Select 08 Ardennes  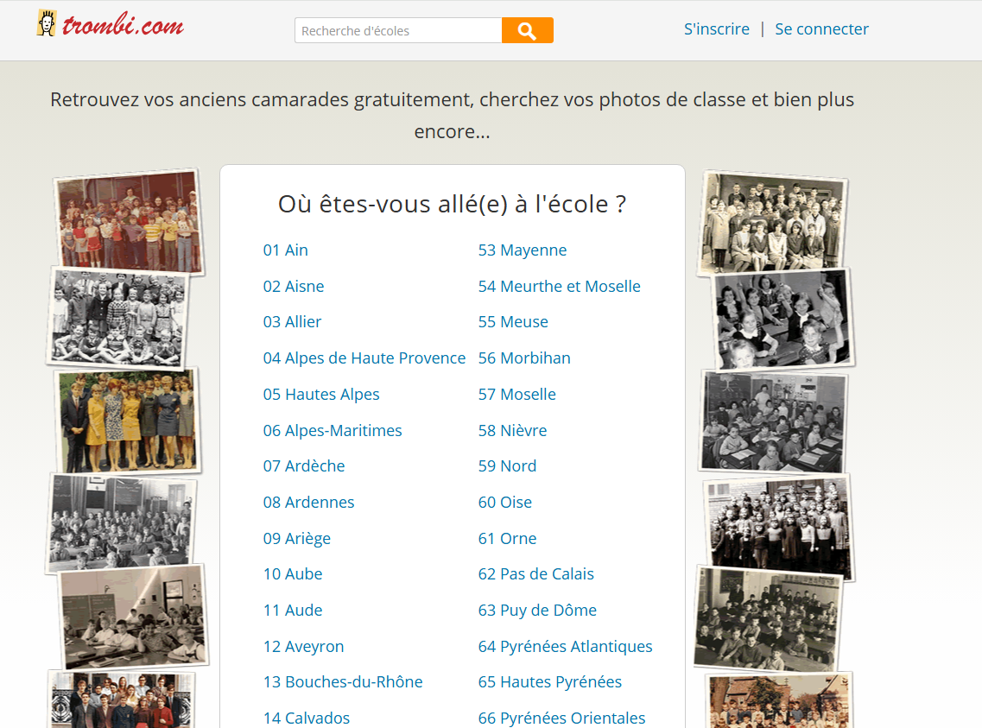point(308,502)
